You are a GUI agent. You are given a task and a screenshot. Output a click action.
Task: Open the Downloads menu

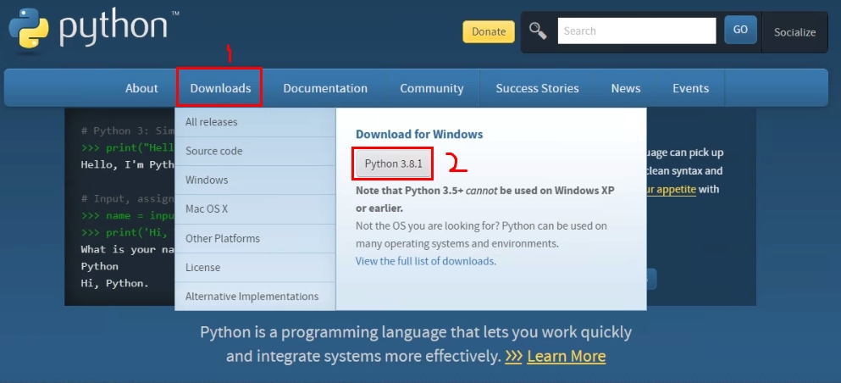pyautogui.click(x=220, y=88)
